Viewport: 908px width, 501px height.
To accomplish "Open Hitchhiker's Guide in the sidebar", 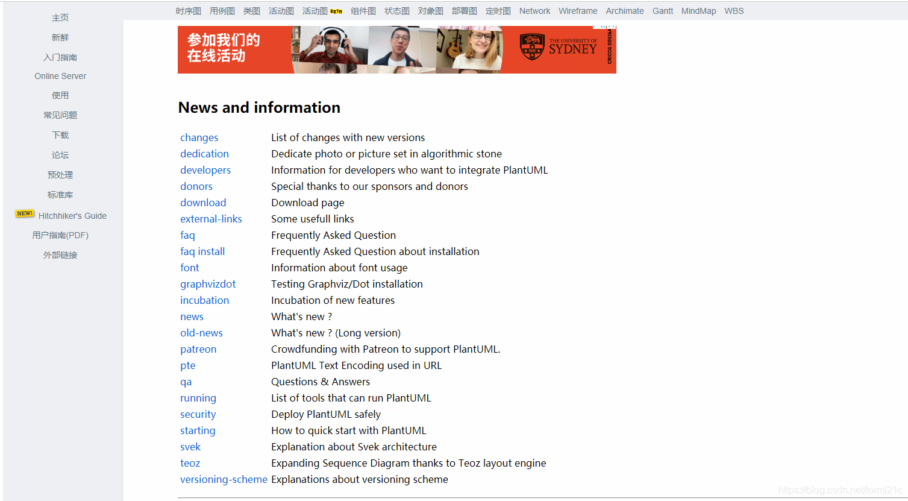I will pos(72,216).
